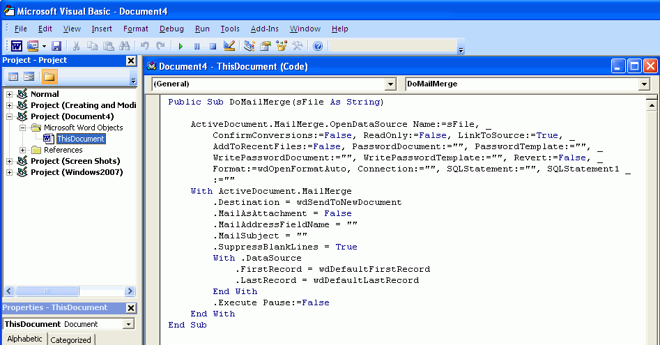
Task: Open the Debug menu
Action: (x=171, y=29)
